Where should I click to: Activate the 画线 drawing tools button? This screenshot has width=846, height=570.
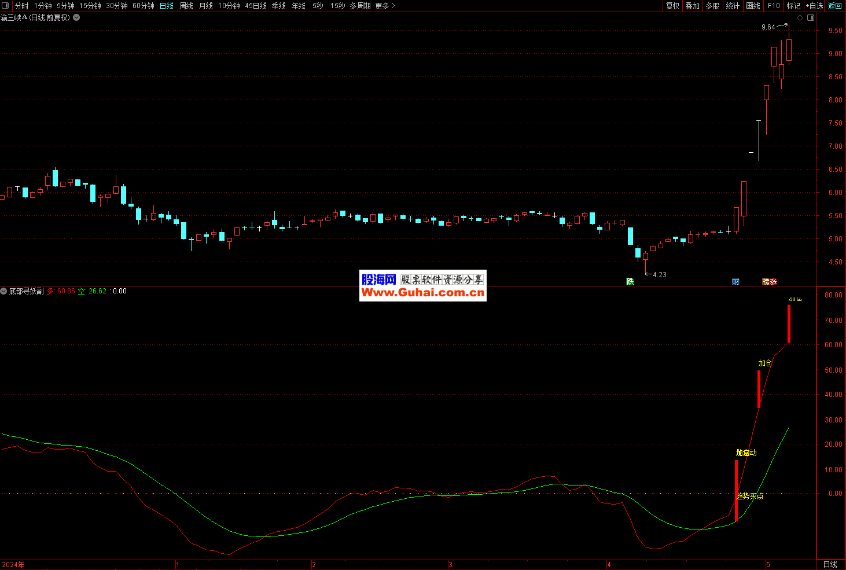point(753,6)
